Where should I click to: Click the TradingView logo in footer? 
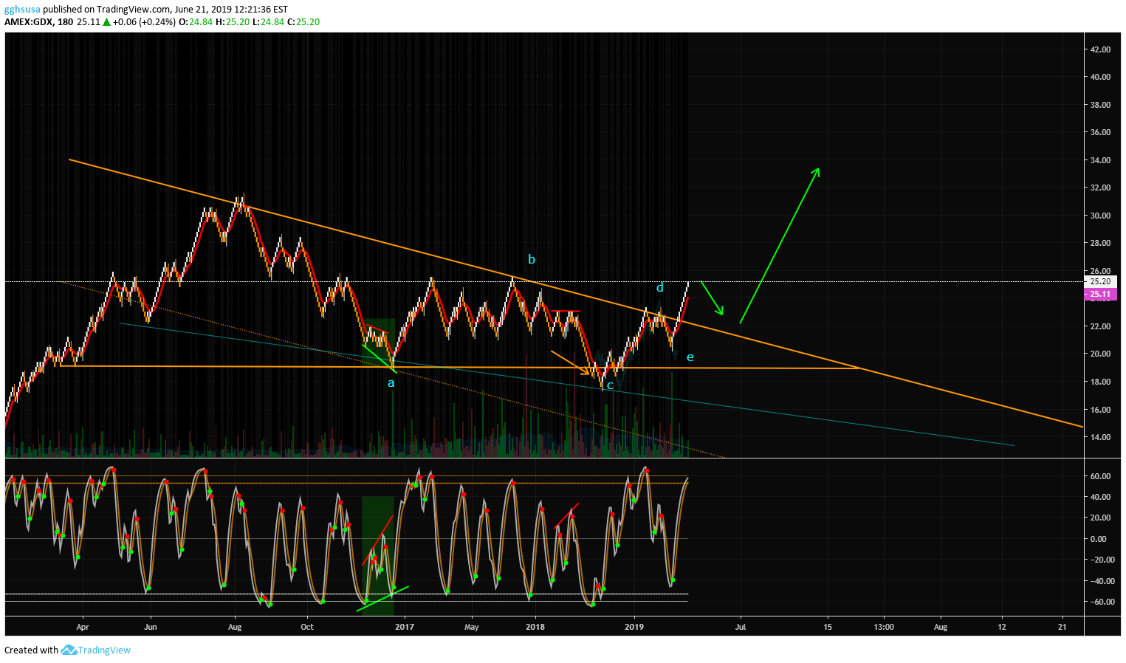[x=69, y=650]
